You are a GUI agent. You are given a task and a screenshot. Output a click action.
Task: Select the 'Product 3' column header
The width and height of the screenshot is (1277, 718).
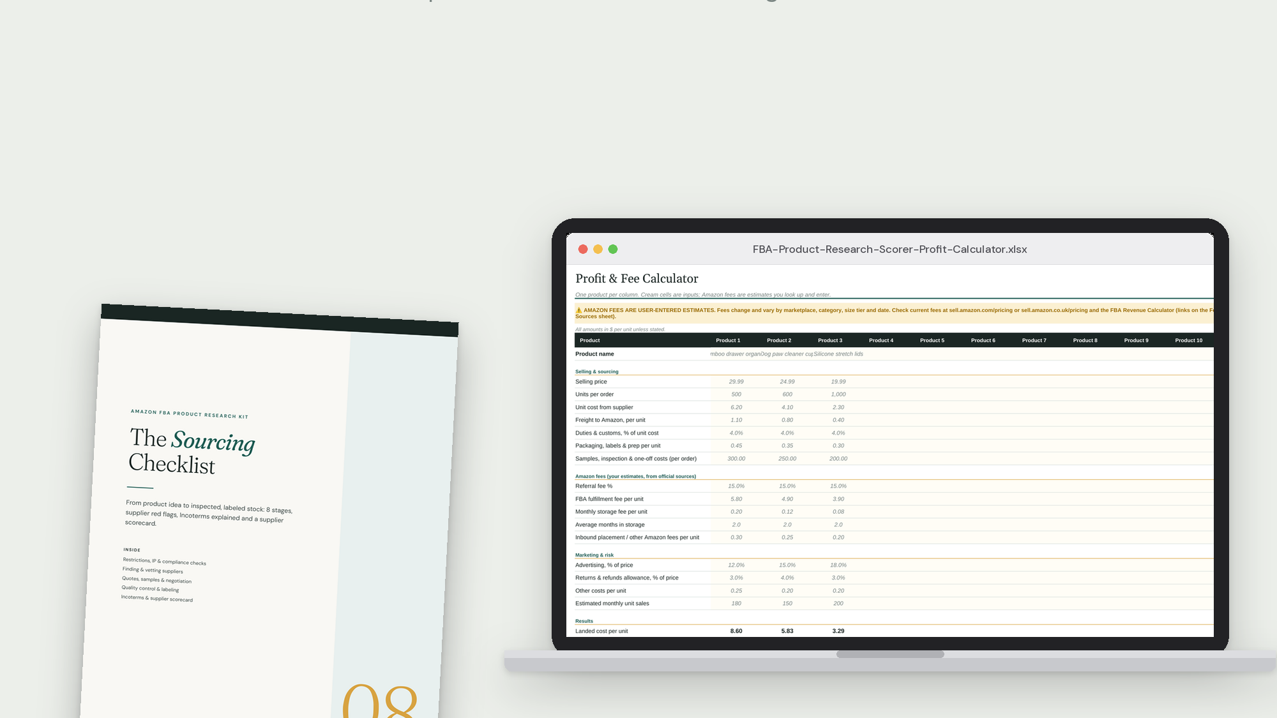tap(830, 341)
